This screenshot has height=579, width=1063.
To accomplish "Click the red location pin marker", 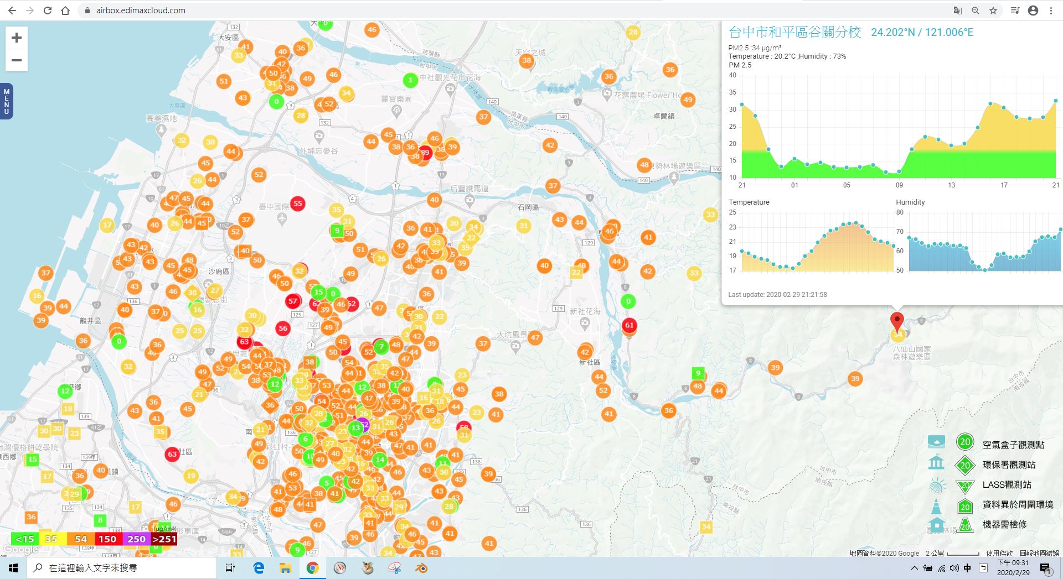I will (897, 322).
